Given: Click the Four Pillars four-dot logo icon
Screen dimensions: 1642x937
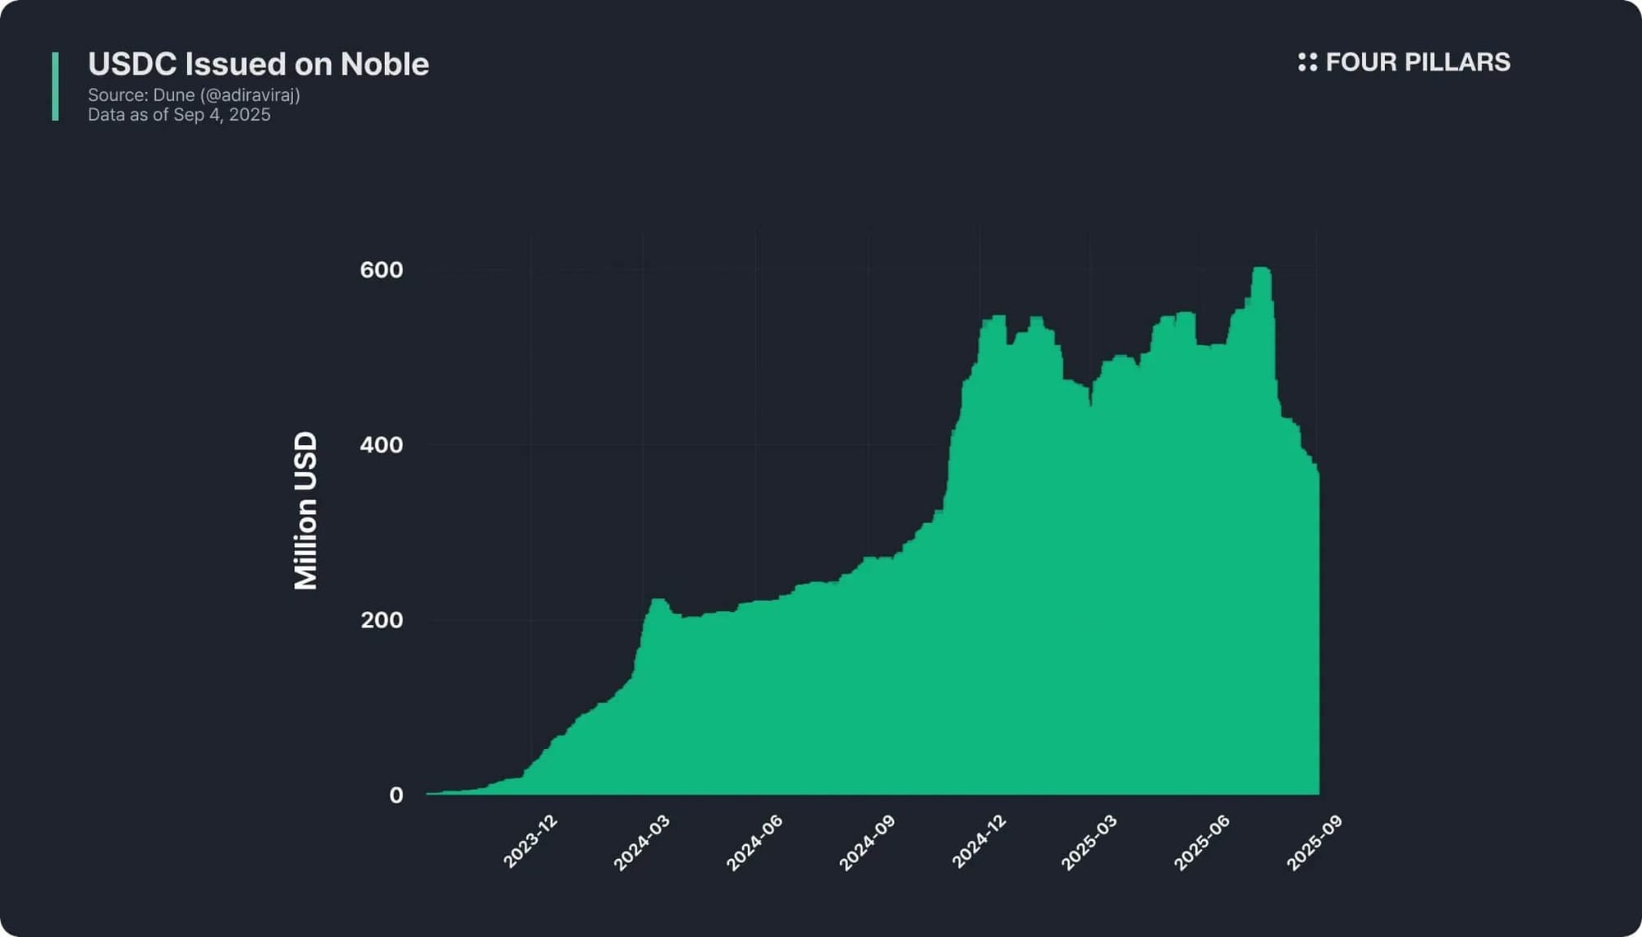Looking at the screenshot, I should coord(1307,62).
